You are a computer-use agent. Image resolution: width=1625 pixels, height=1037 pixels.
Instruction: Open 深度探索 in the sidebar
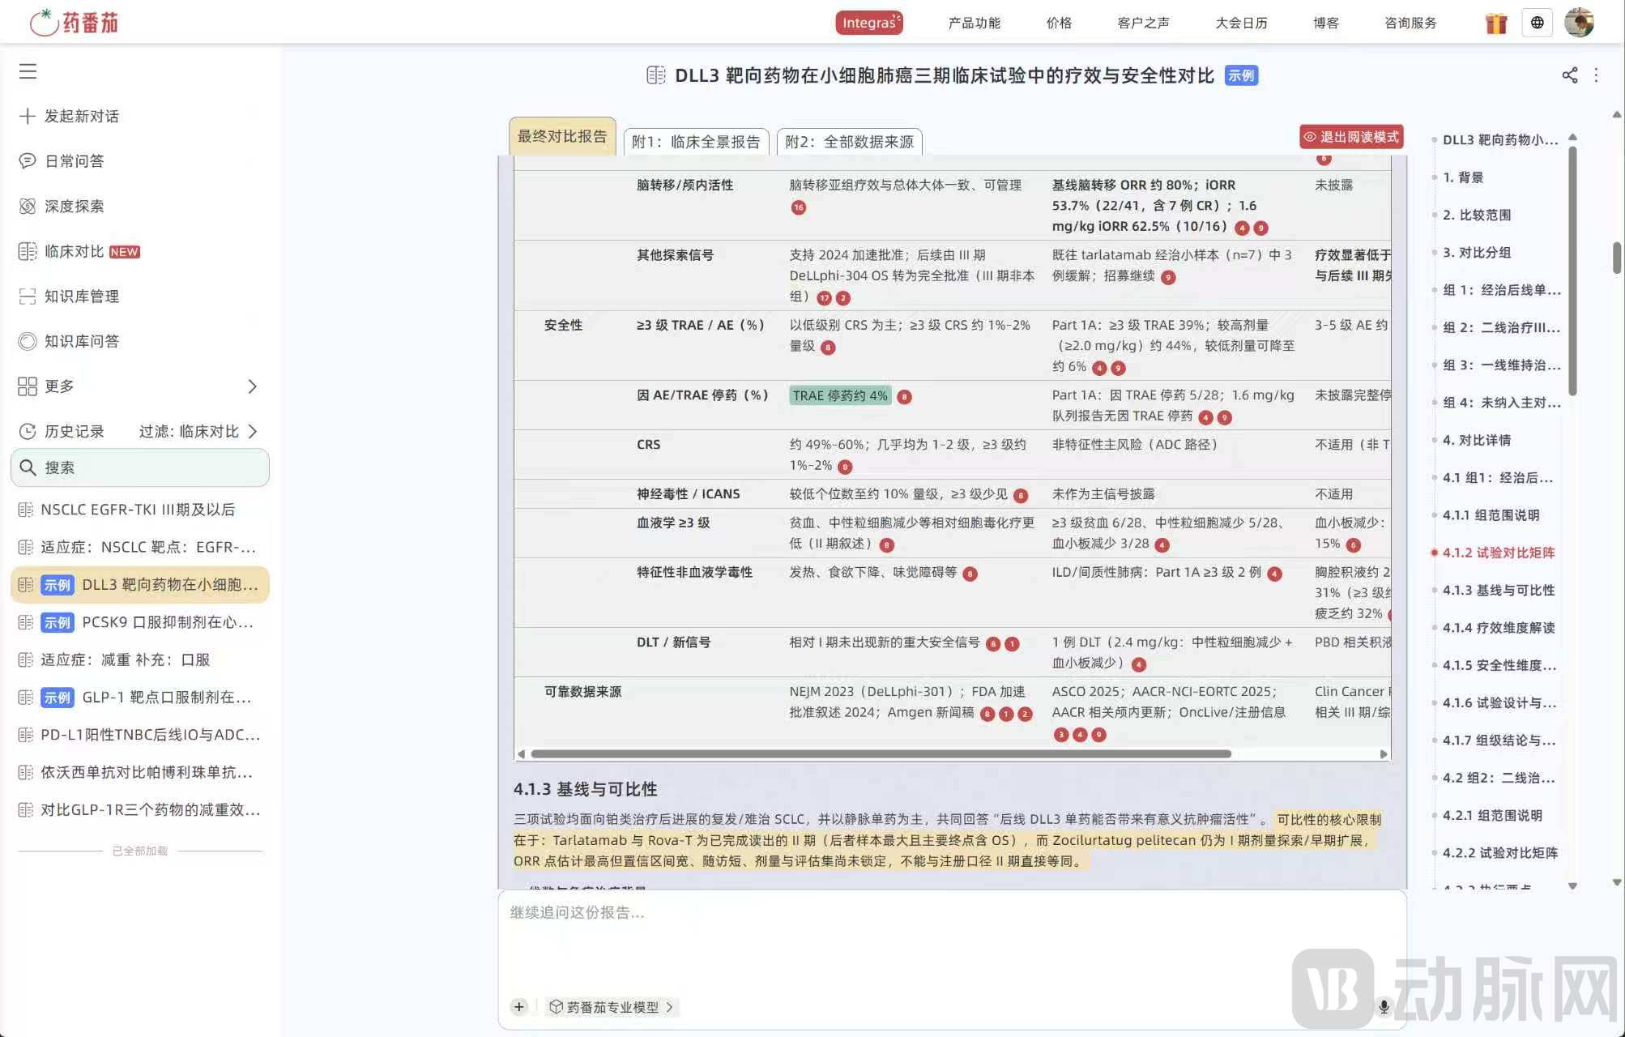74,206
